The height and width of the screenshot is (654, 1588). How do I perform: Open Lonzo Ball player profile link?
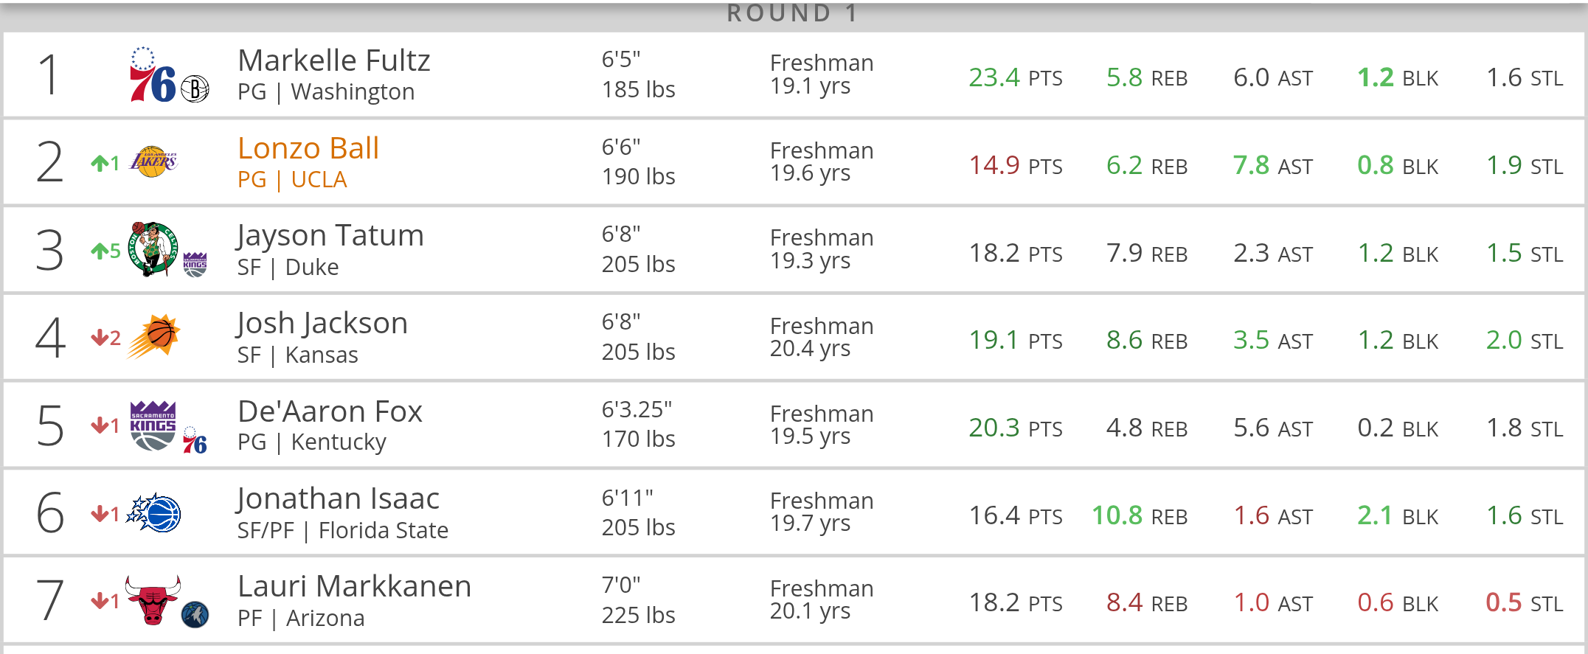pyautogui.click(x=308, y=148)
